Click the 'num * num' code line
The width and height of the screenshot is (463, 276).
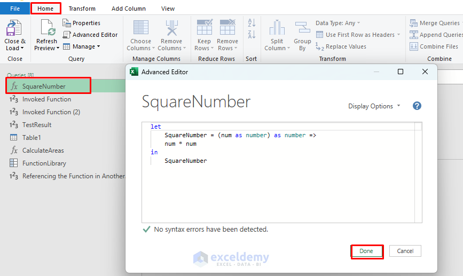coord(181,144)
